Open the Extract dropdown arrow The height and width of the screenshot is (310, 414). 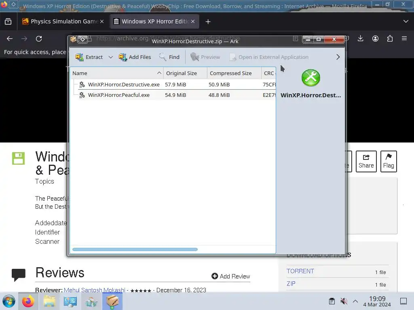[x=111, y=57]
